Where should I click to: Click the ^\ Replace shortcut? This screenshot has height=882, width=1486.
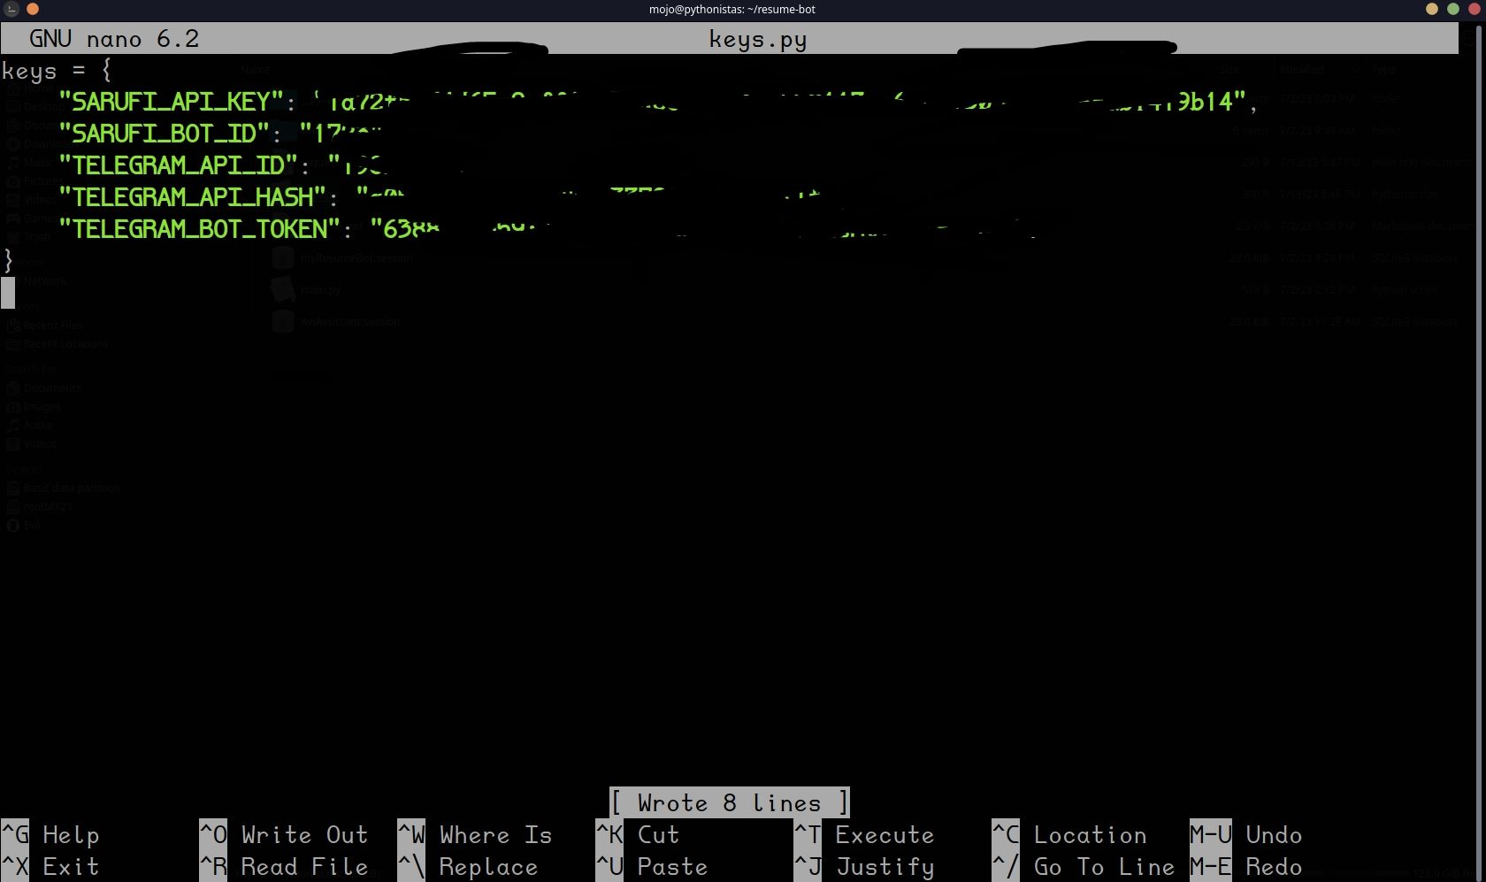(468, 867)
